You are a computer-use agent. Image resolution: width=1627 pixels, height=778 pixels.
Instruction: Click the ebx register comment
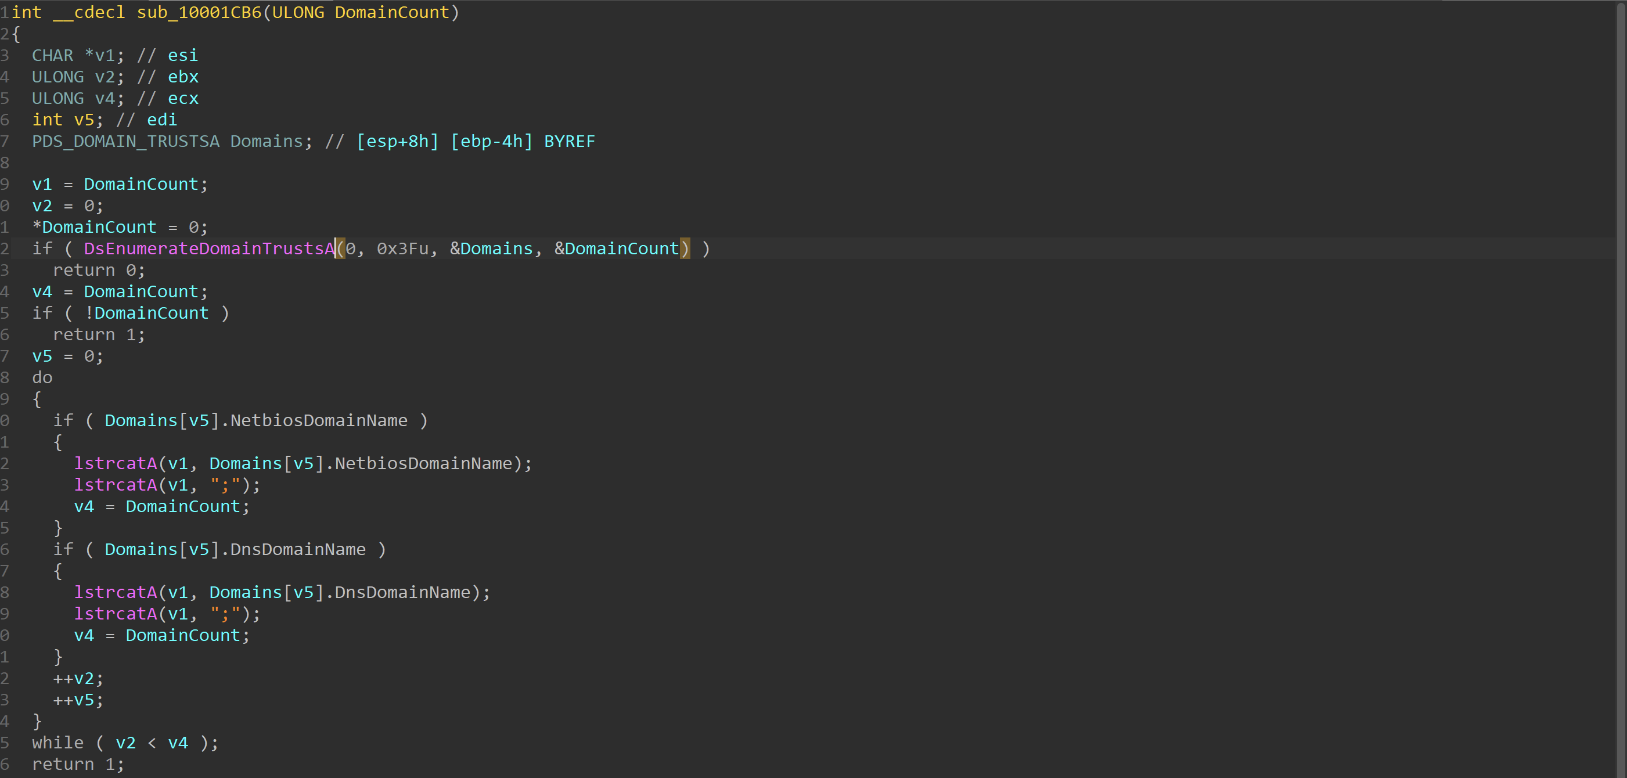pos(183,77)
